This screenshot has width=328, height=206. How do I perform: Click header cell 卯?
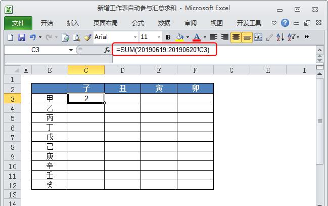tap(196, 88)
